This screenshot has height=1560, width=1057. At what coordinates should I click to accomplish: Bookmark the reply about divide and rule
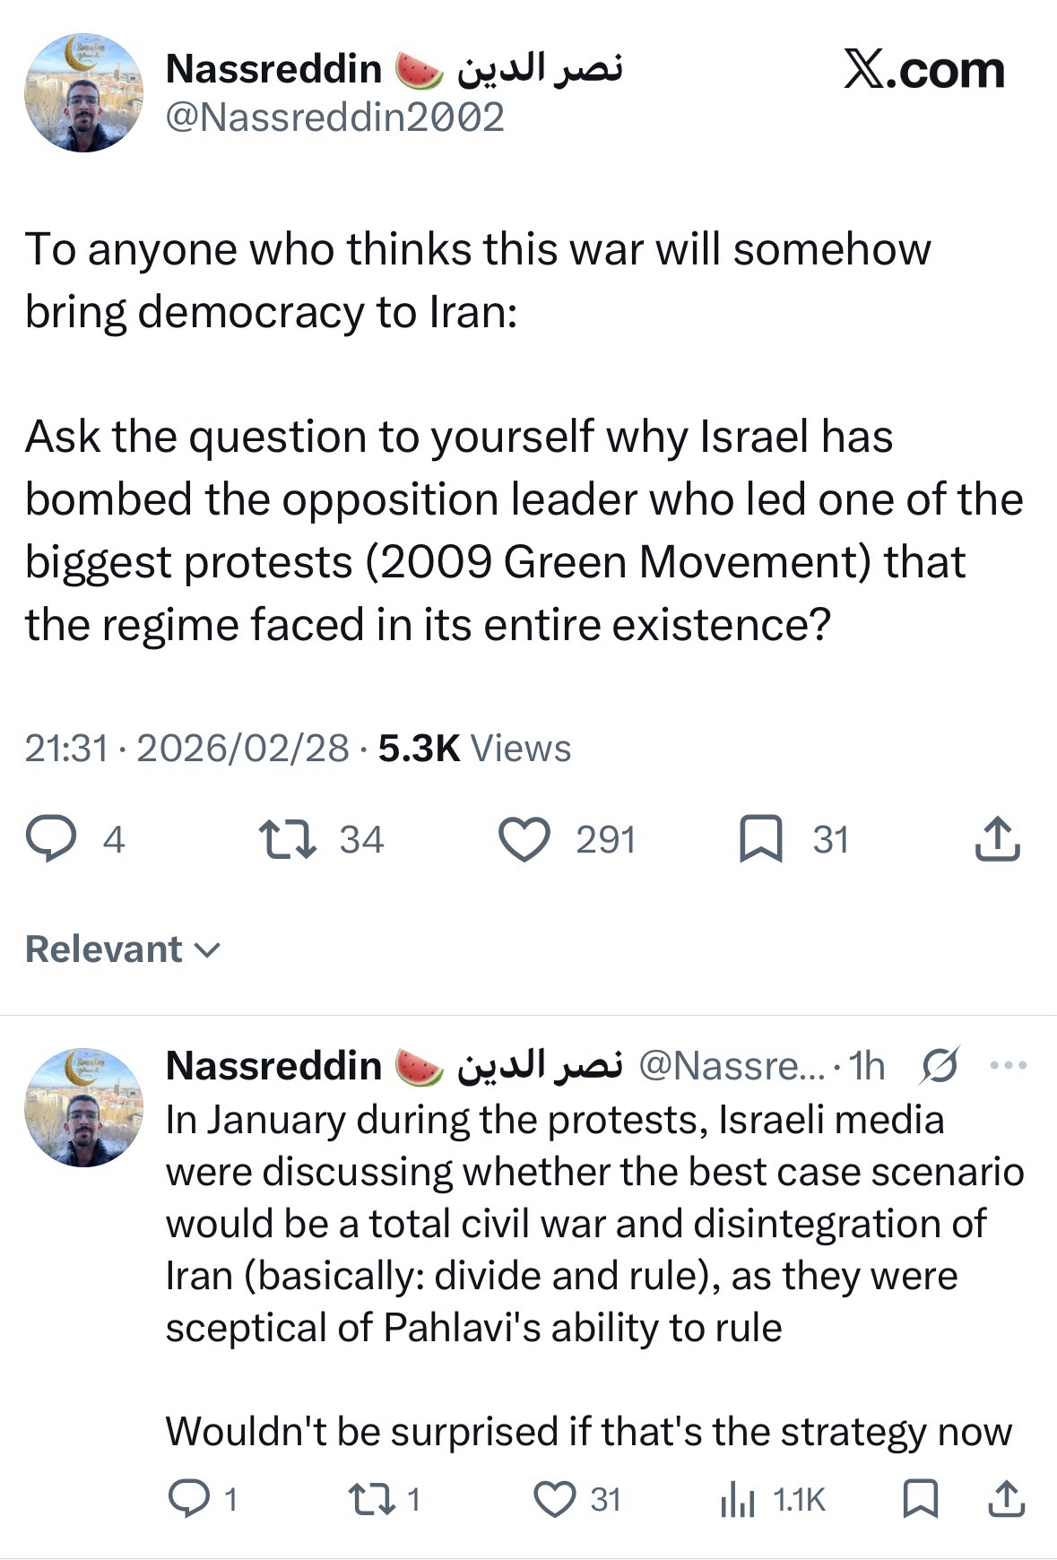tap(920, 1499)
